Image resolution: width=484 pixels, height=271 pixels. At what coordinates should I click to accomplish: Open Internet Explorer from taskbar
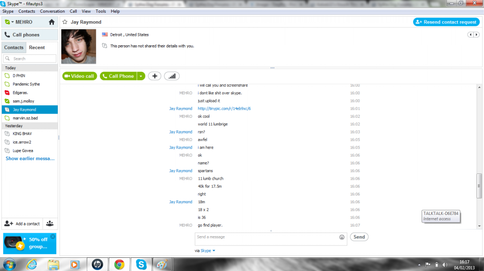coord(32,264)
